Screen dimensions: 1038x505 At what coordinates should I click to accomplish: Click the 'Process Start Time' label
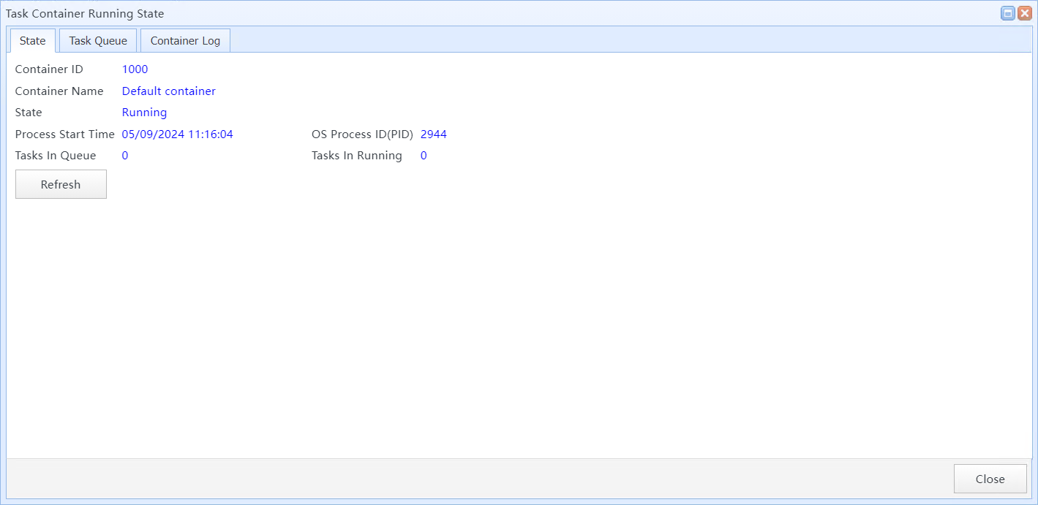pos(64,134)
